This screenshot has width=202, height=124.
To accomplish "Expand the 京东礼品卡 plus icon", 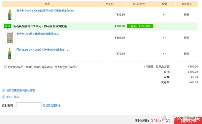I will (4, 97).
